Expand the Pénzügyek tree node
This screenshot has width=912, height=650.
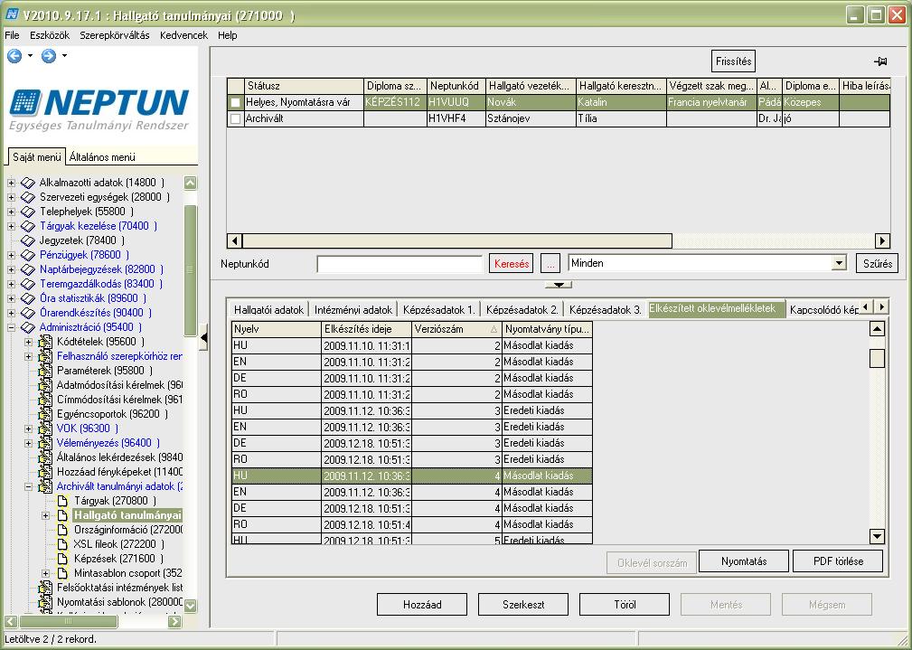(x=11, y=255)
